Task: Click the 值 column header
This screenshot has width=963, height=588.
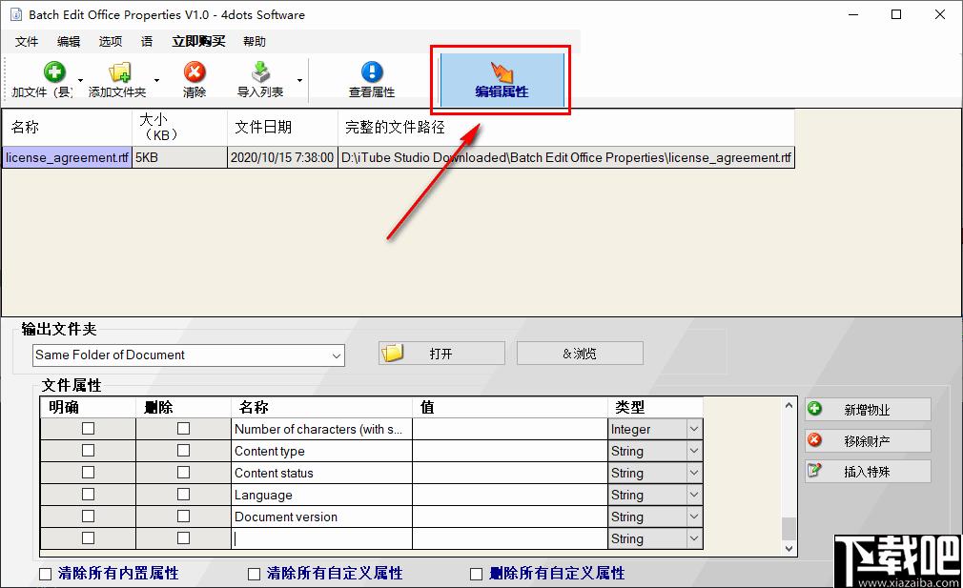Action: [510, 407]
